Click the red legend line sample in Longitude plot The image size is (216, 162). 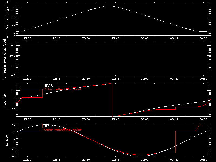(x=30, y=90)
